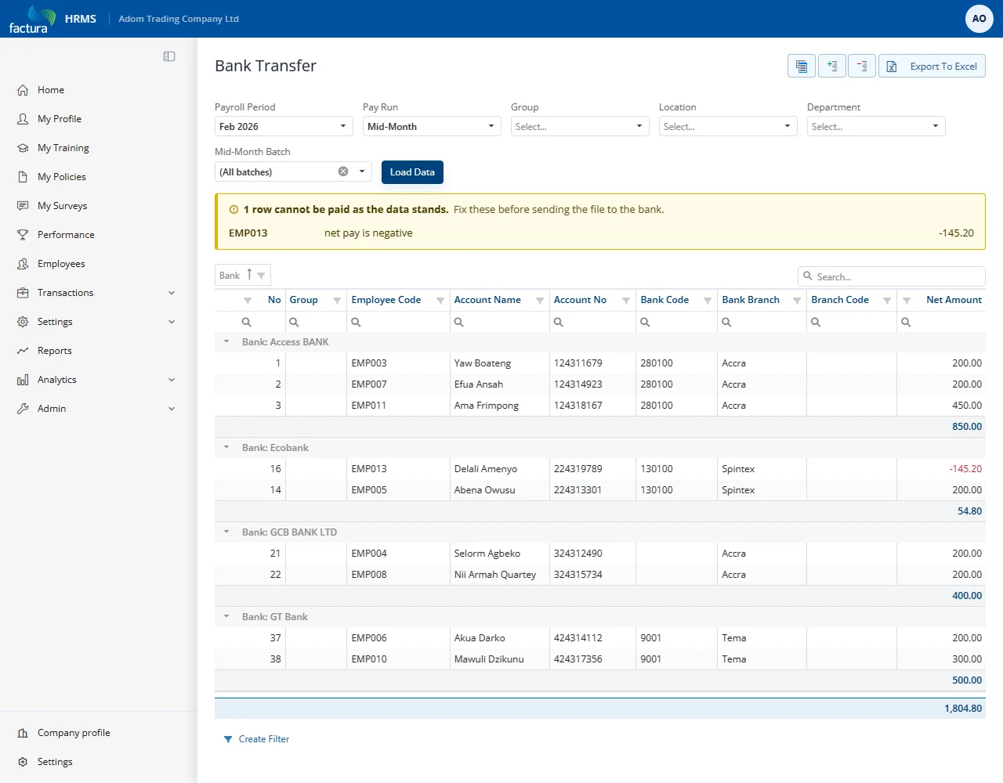Viewport: 1003px width, 783px height.
Task: Open the Group column filter icon
Action: click(x=337, y=301)
